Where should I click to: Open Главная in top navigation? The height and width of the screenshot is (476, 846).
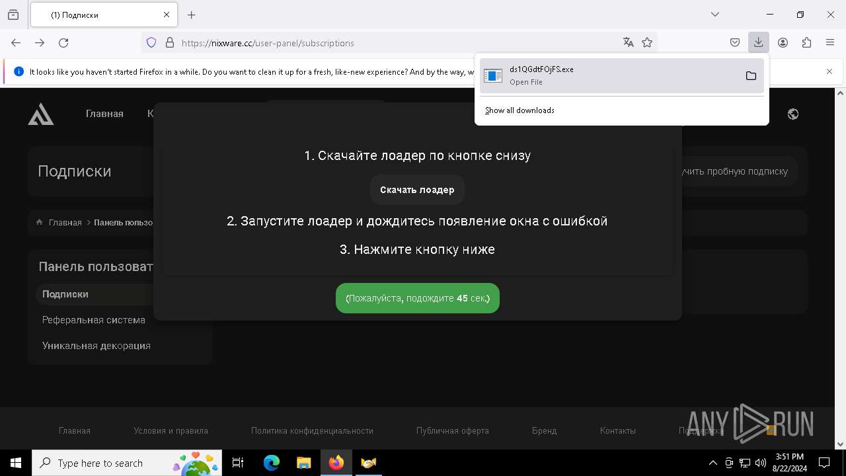104,114
